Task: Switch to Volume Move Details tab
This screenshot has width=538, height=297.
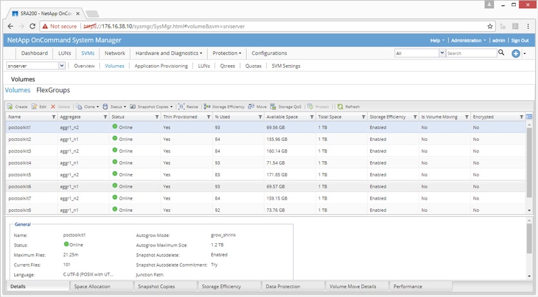Action: (356, 286)
